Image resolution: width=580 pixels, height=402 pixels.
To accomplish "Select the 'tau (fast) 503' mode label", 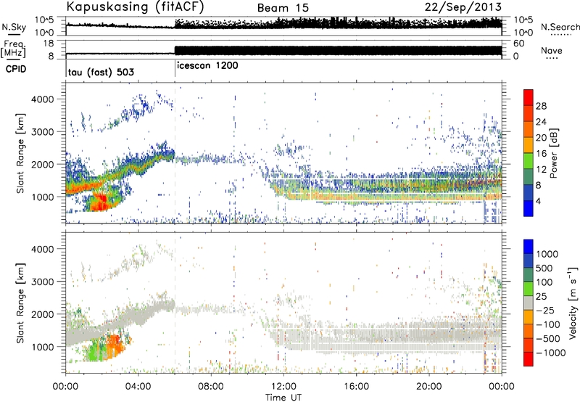I will [x=101, y=72].
